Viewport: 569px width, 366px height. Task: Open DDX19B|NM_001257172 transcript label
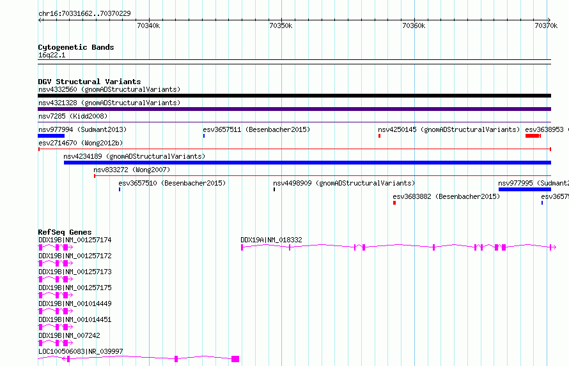click(x=75, y=256)
